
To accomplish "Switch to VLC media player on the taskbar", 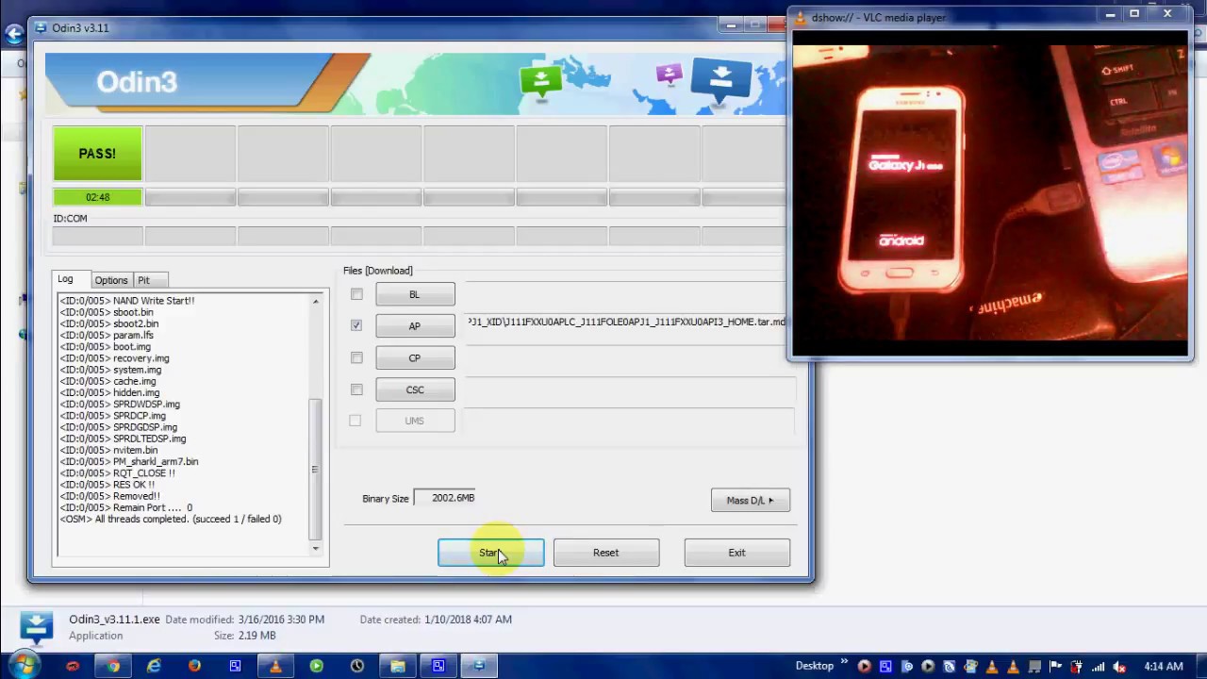I will click(x=275, y=666).
